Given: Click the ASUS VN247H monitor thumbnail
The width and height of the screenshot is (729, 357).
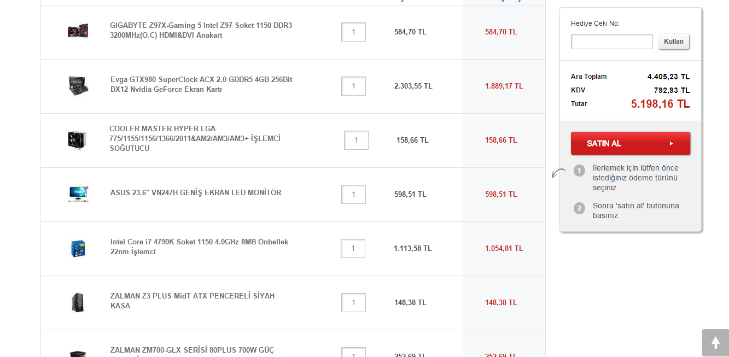Looking at the screenshot, I should [78, 194].
